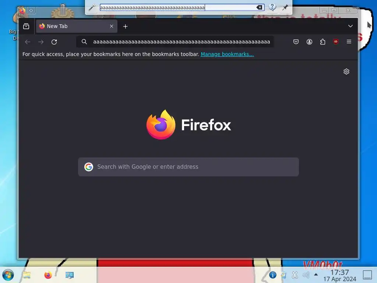Open the file manager from the taskbar
This screenshot has width=377, height=283.
(x=27, y=275)
